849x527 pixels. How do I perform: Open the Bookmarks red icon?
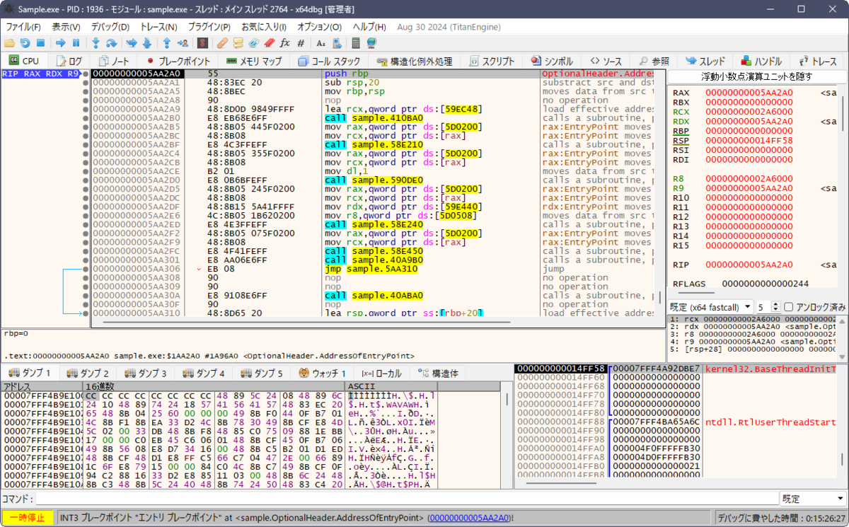pyautogui.click(x=269, y=43)
